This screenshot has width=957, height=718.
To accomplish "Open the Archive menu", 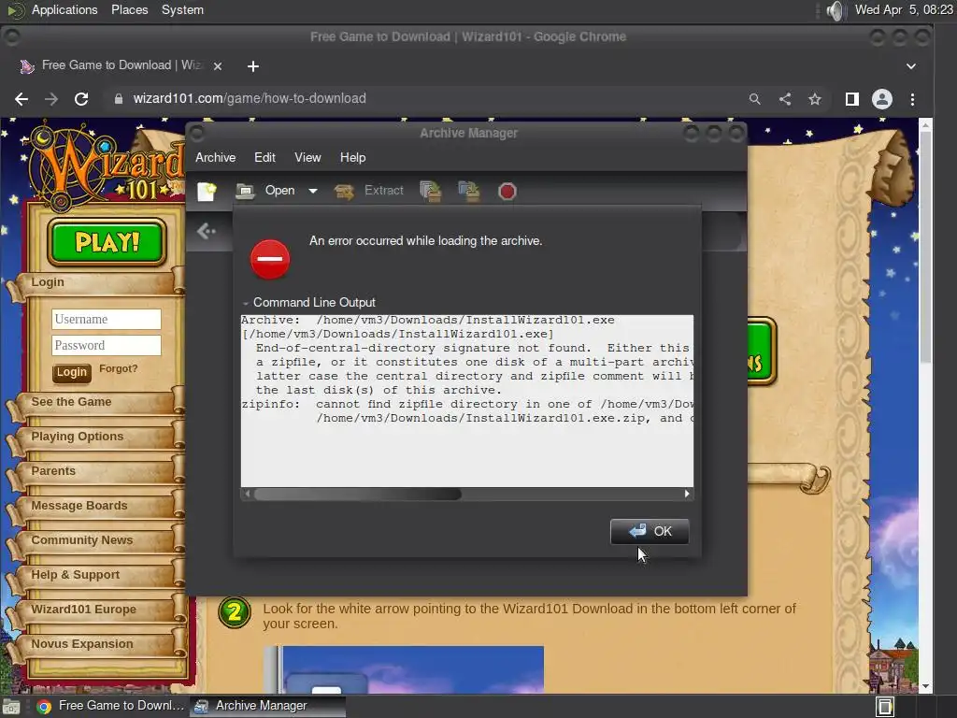I will (x=216, y=157).
